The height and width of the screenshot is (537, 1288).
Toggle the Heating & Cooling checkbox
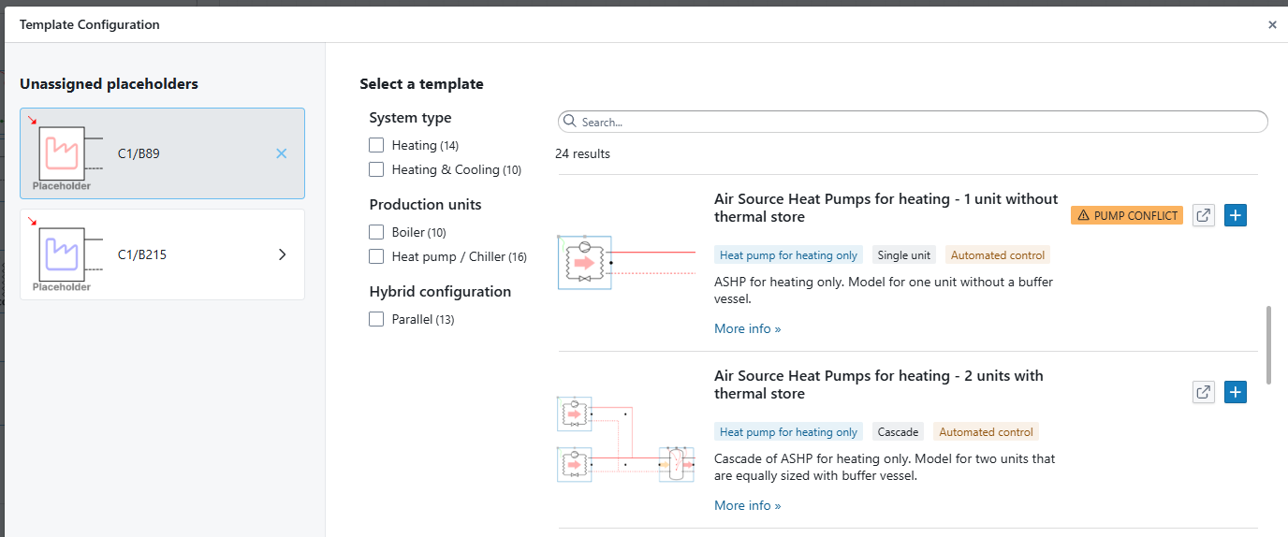(376, 169)
